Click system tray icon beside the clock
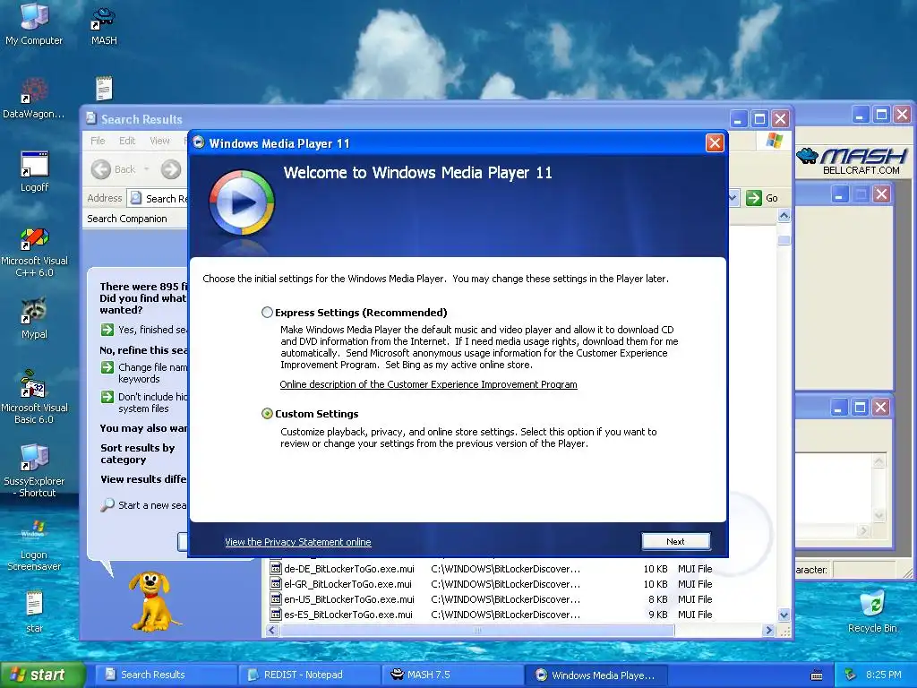 tap(851, 675)
